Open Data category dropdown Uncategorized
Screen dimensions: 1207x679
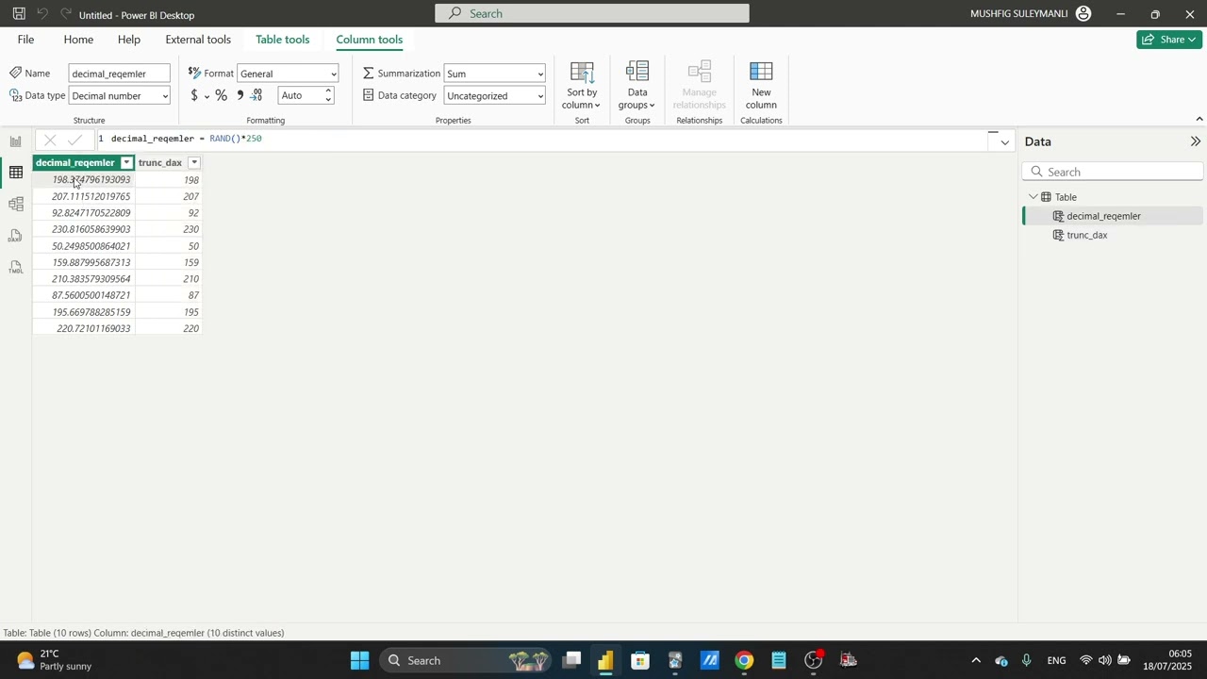click(x=495, y=95)
